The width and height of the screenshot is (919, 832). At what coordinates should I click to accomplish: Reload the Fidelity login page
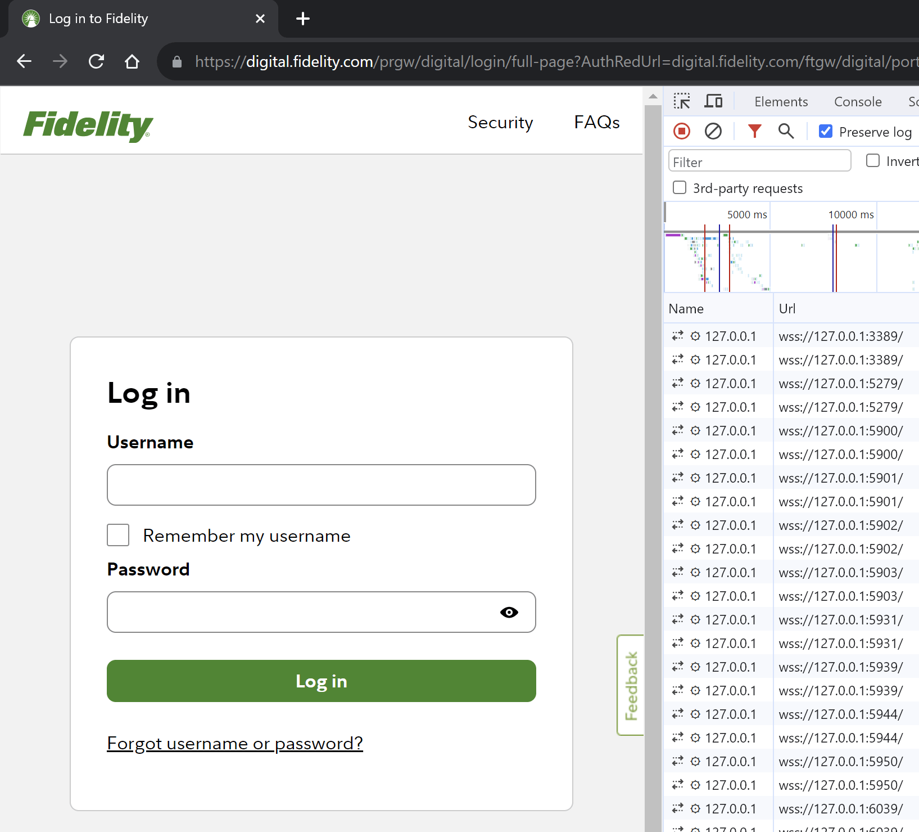click(x=96, y=61)
